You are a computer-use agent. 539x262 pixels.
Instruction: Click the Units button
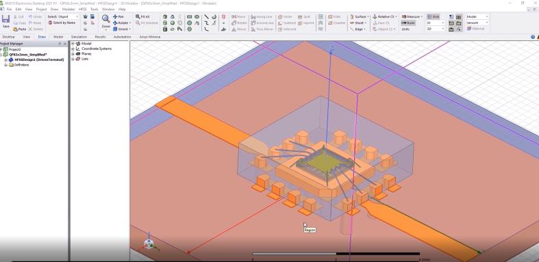[x=405, y=29]
